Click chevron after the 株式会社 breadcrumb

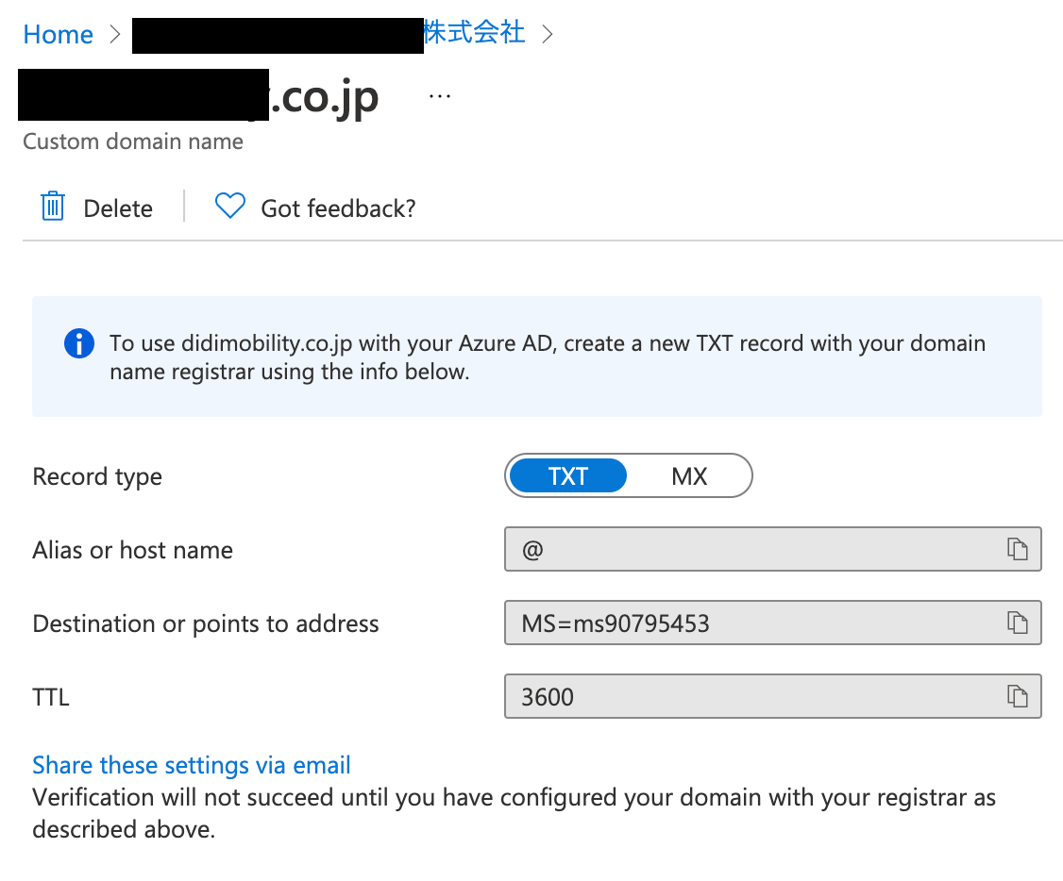pyautogui.click(x=548, y=34)
